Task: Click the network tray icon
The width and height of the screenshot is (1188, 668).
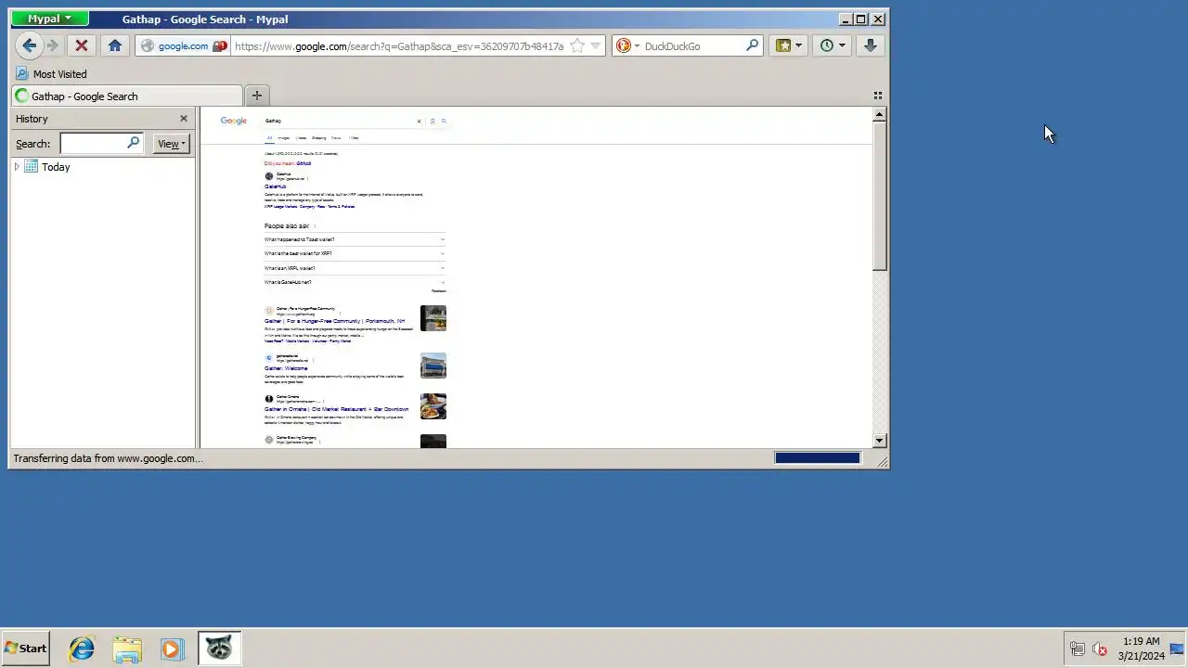Action: point(1077,649)
